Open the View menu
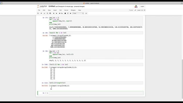183x103 pixels. point(49,10)
